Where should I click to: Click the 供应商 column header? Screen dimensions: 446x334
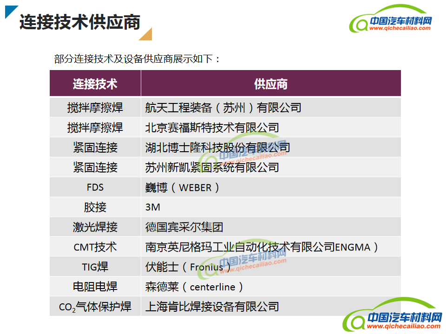coord(270,84)
